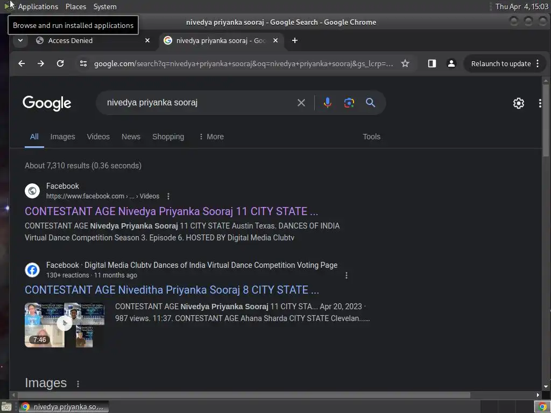Screen dimensions: 551x413
Task: Click Chrome icon in bottom-right panel
Action: pos(542,407)
